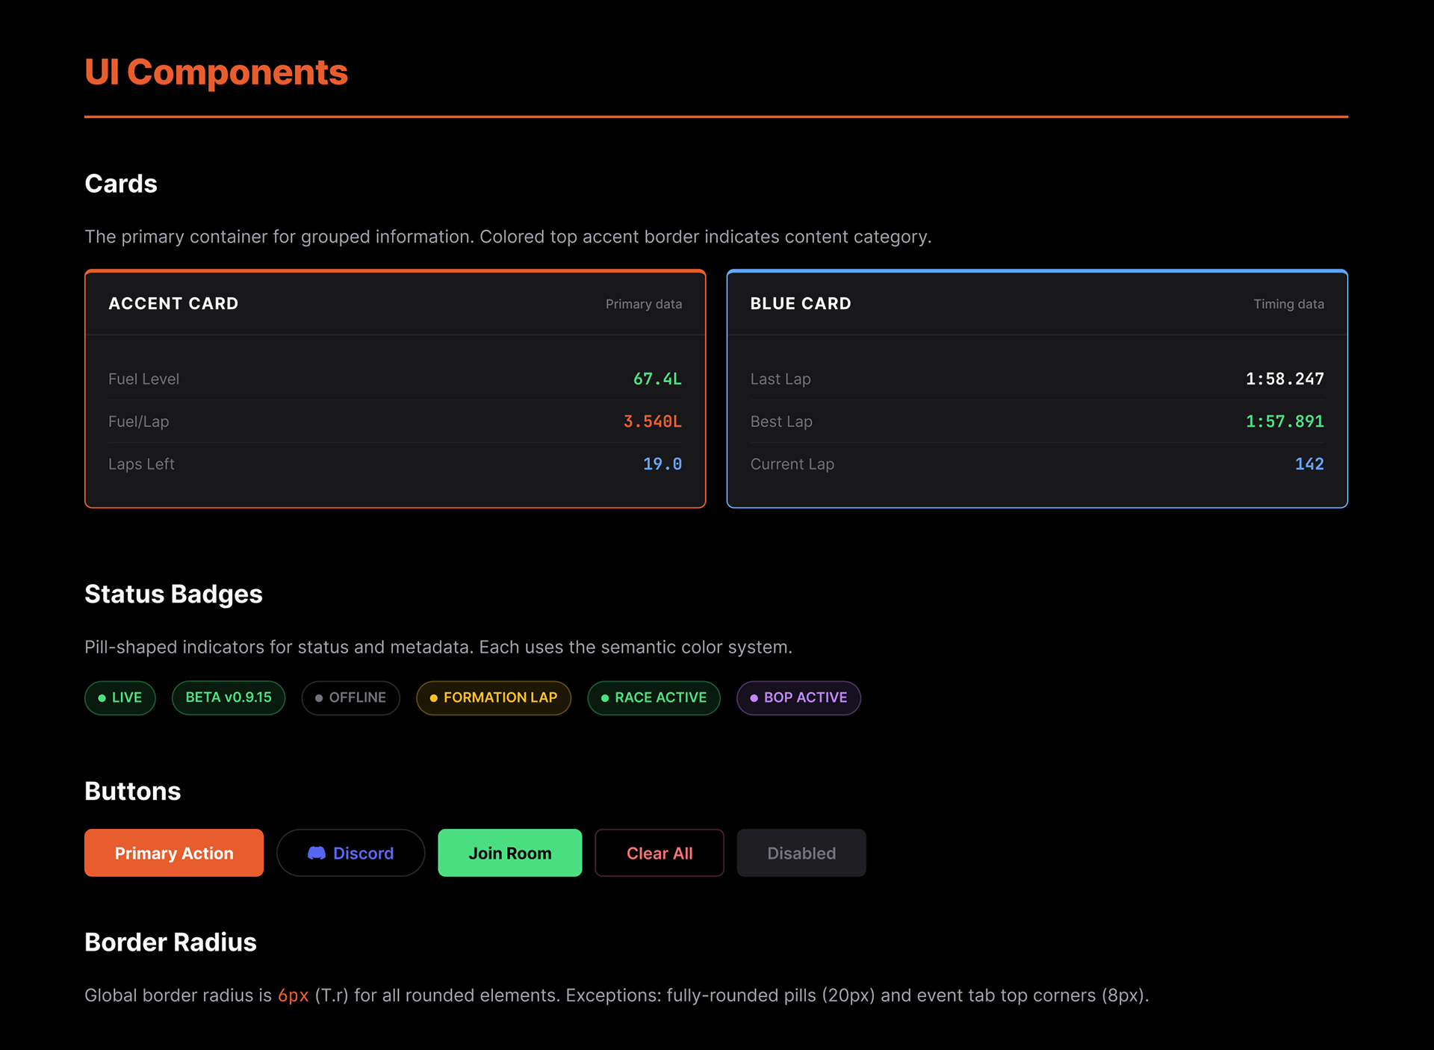Select the Fuel Level value 67.4L
Image resolution: width=1434 pixels, height=1050 pixels.
click(x=657, y=379)
